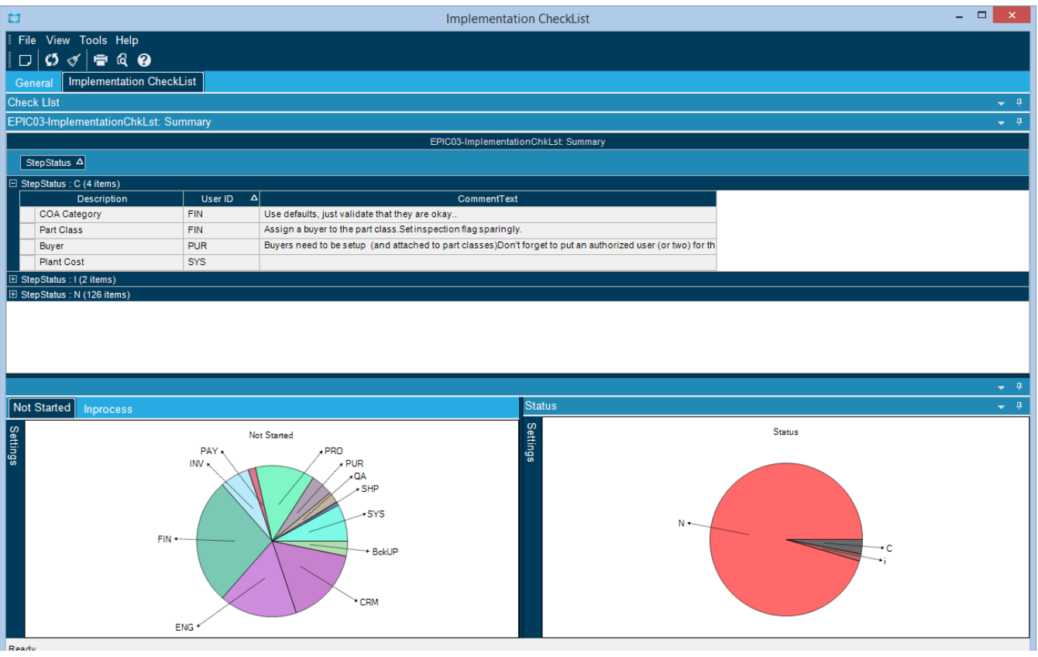Click the red N slice of Status pie
1038x657 pixels.
point(759,511)
